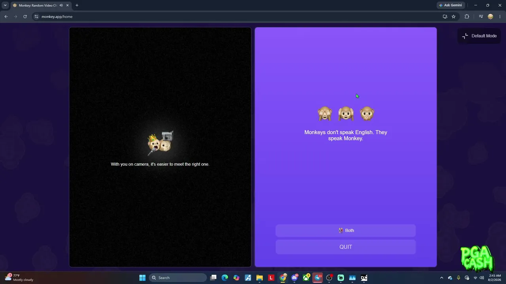Click the see-no-evil monkey emoji

325,114
